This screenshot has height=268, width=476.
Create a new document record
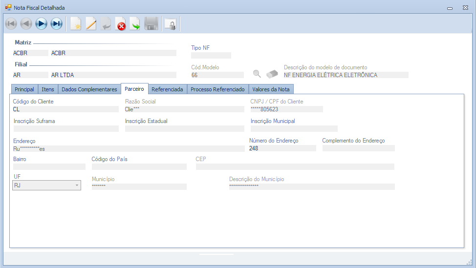75,23
